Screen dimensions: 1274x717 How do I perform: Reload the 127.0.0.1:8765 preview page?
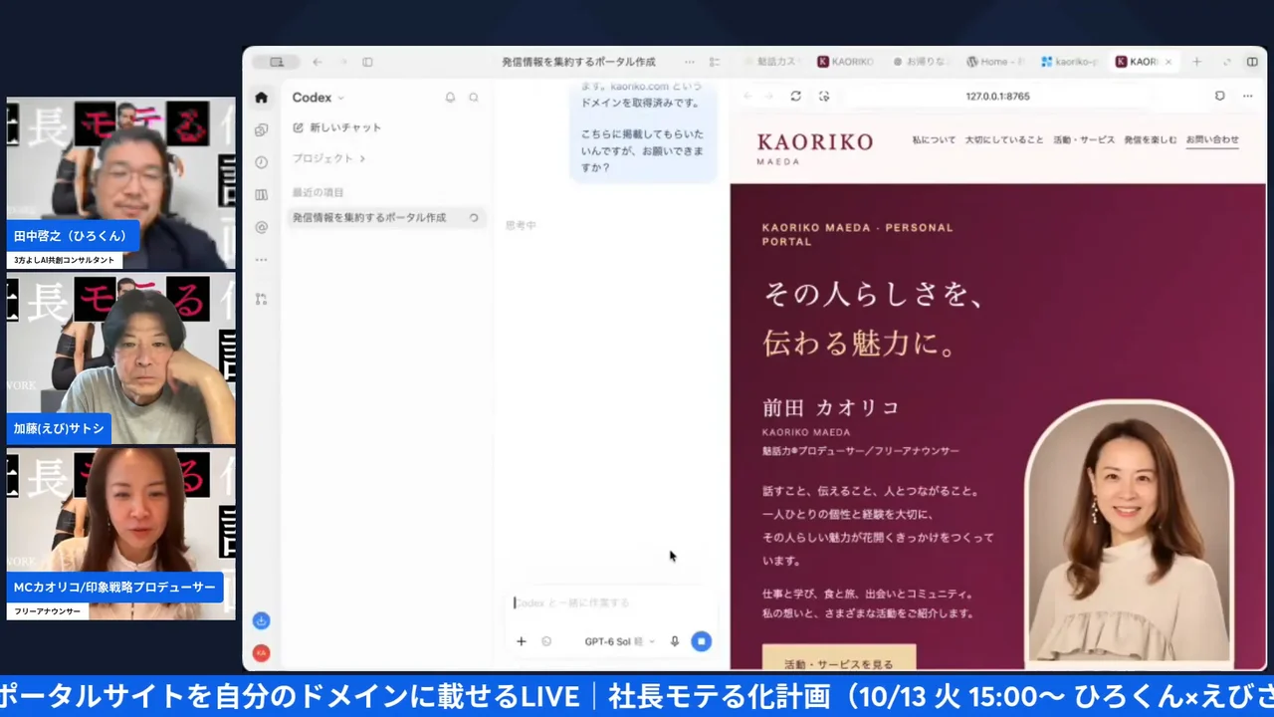pyautogui.click(x=795, y=97)
